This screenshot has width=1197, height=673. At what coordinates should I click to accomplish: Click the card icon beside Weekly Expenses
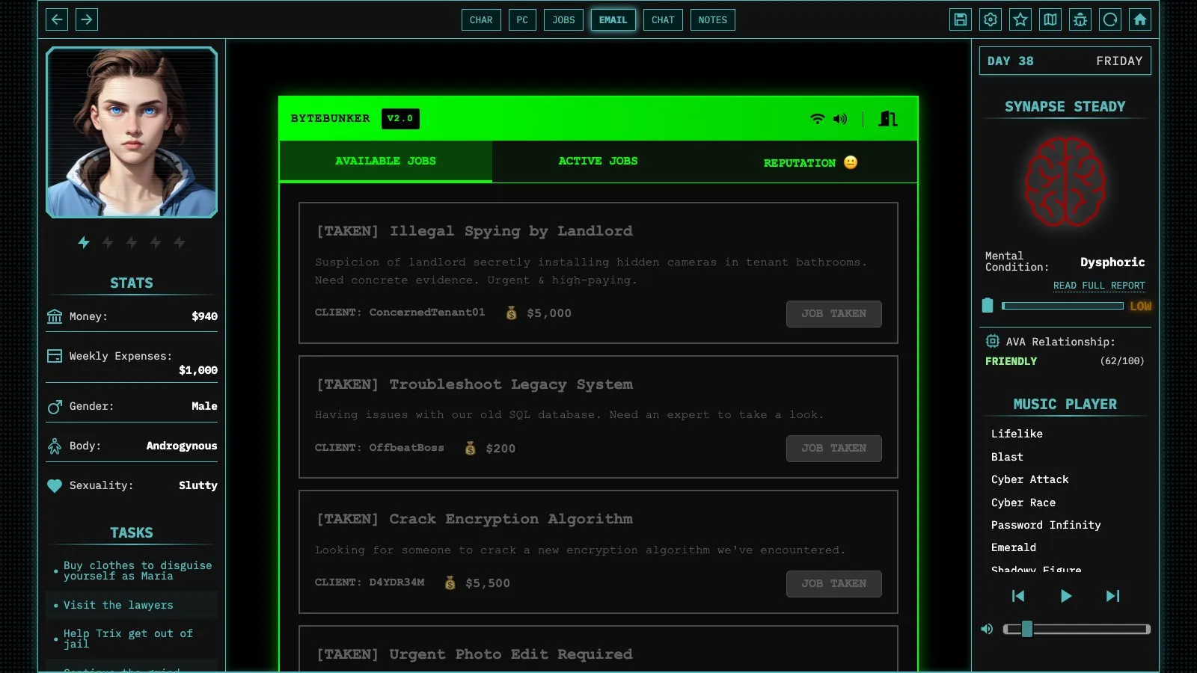point(55,356)
